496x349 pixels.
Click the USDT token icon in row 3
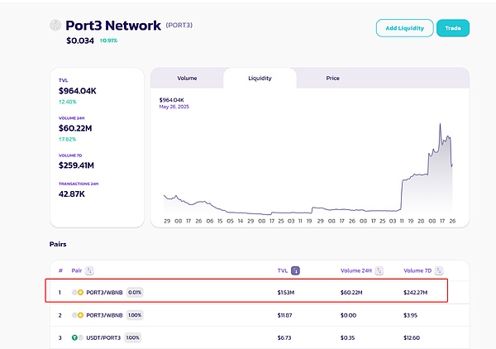pos(75,337)
